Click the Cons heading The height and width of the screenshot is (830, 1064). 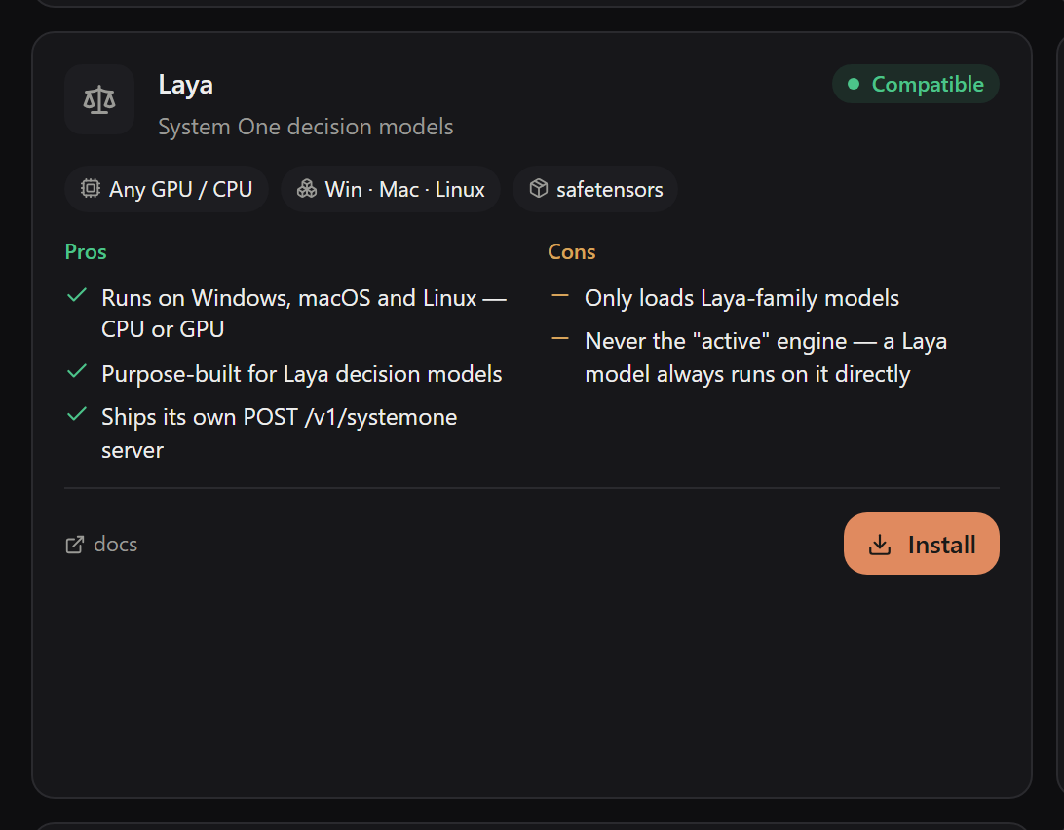tap(571, 251)
